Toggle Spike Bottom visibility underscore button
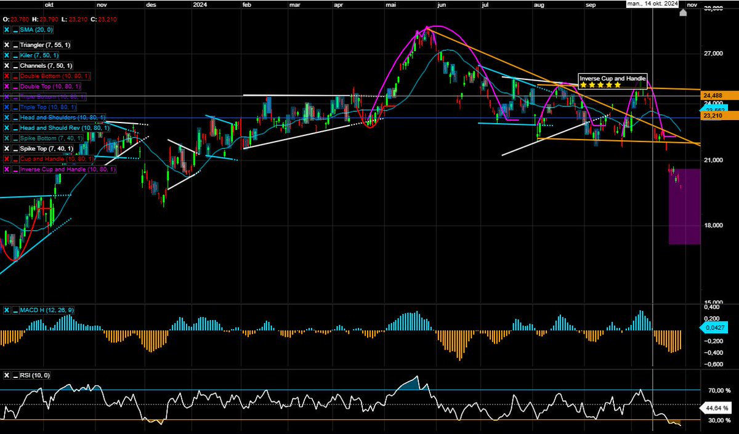 coord(15,138)
